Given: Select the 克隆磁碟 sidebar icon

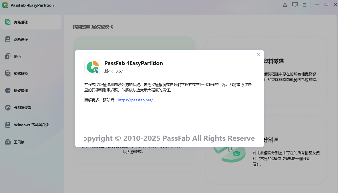Looking at the screenshot, I should (x=8, y=22).
